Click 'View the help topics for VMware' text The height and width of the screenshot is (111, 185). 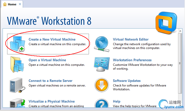point(135,106)
